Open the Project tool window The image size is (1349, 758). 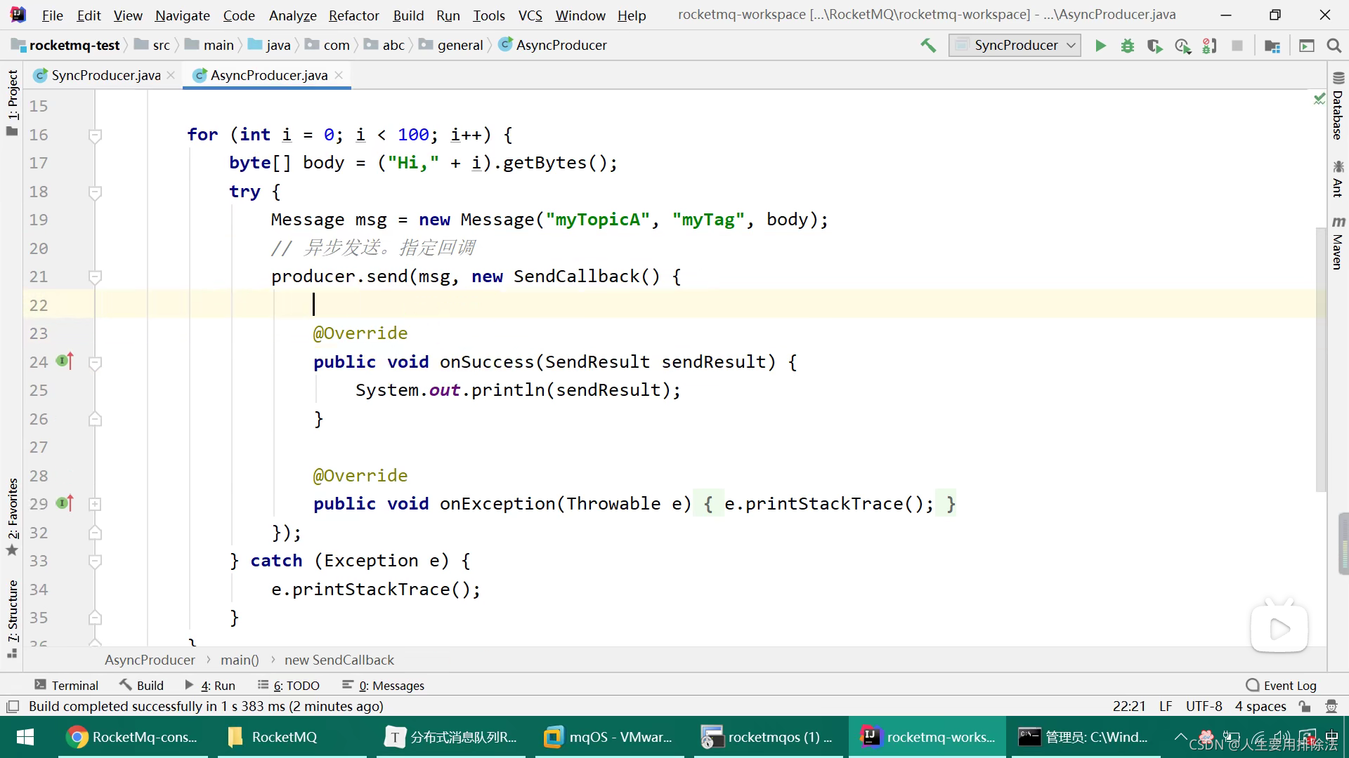tap(12, 102)
